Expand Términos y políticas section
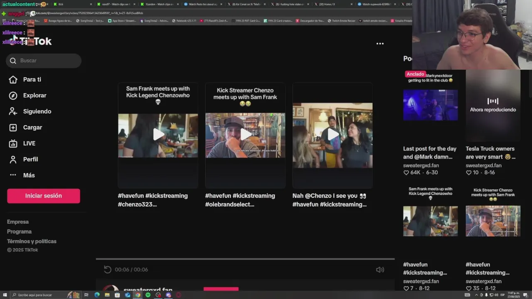This screenshot has width=532, height=299. tap(32, 241)
